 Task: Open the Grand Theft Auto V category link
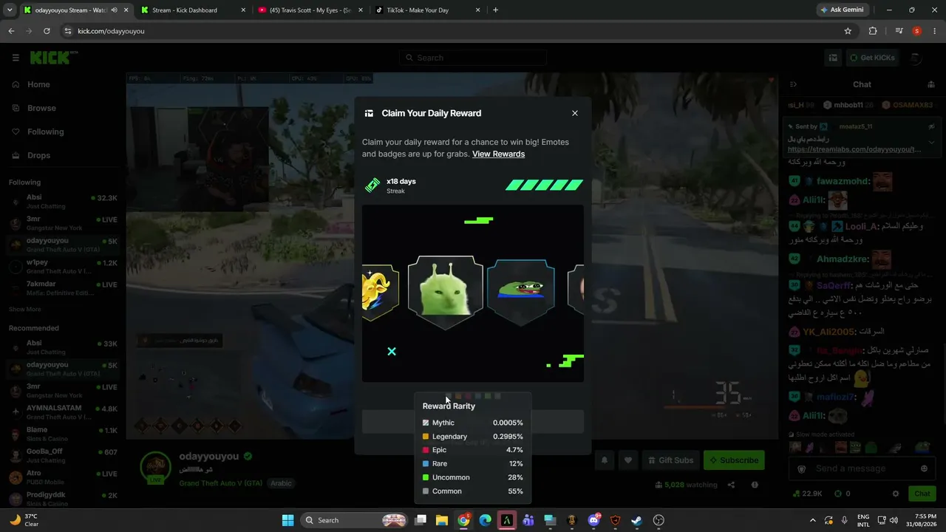(220, 483)
